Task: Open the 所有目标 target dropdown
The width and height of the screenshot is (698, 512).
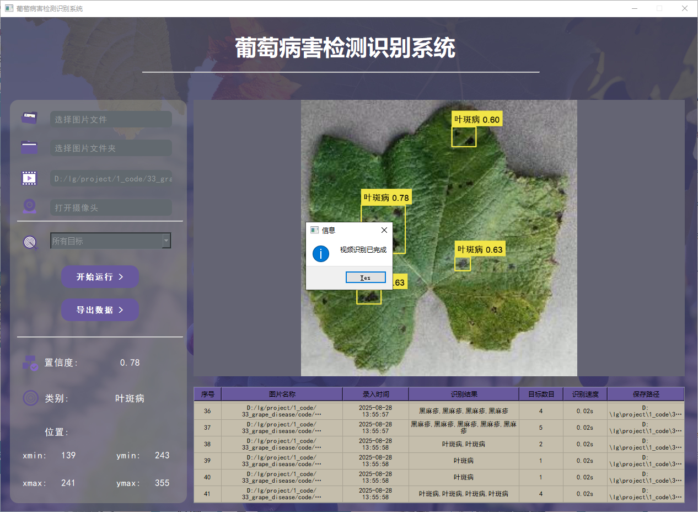Action: [x=111, y=241]
